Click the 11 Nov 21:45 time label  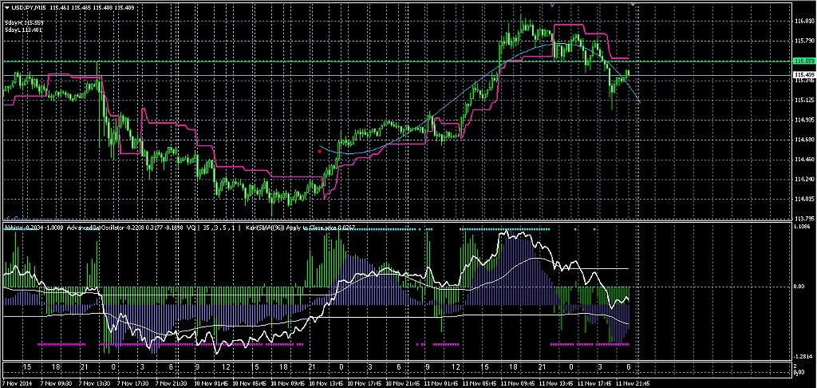[634, 383]
